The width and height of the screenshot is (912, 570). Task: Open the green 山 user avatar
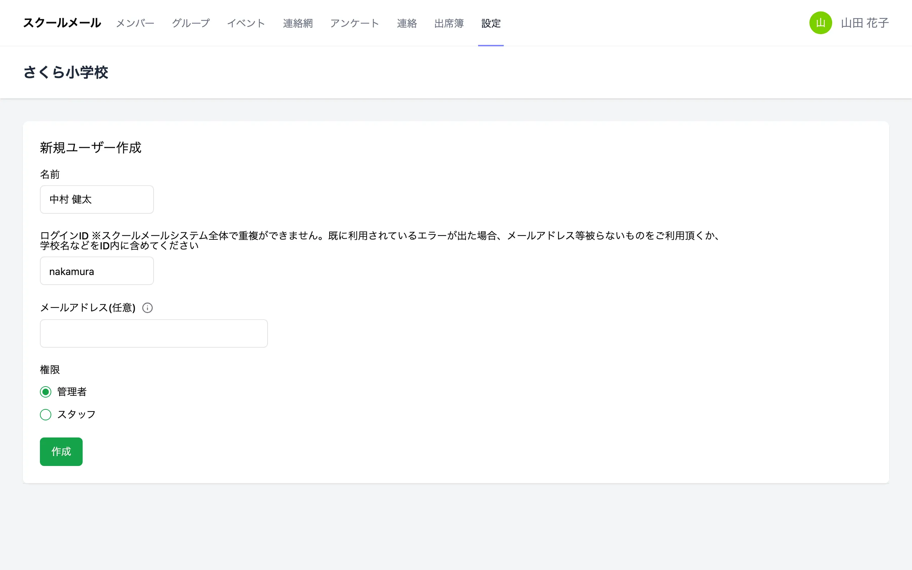[x=820, y=23]
